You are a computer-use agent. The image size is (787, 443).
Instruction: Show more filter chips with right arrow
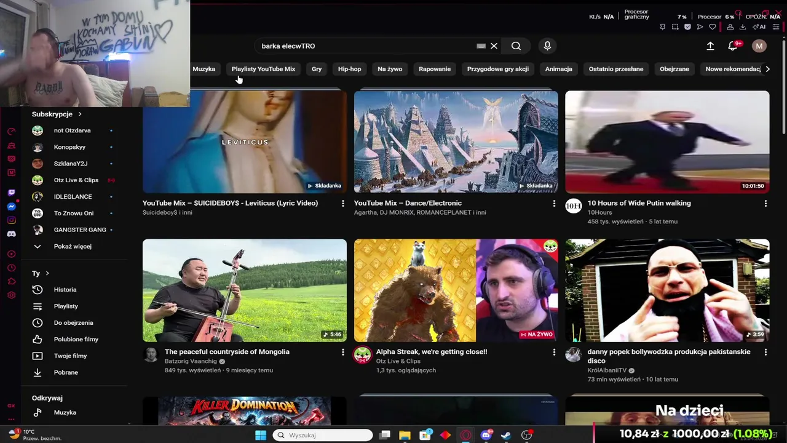767,69
